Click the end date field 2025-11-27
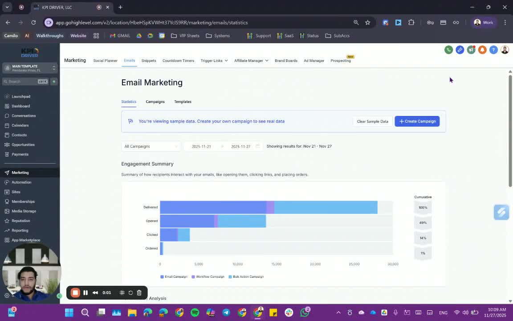This screenshot has height=321, width=513. (240, 146)
